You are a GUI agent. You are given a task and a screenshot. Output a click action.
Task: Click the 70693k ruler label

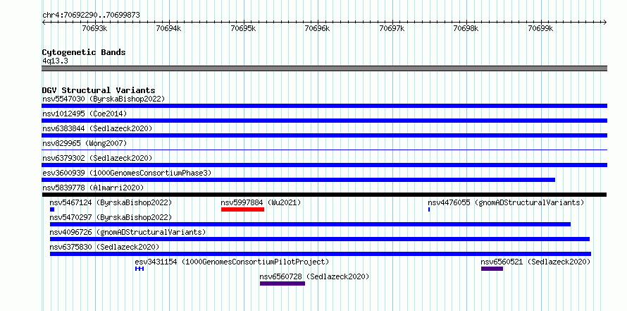point(94,28)
